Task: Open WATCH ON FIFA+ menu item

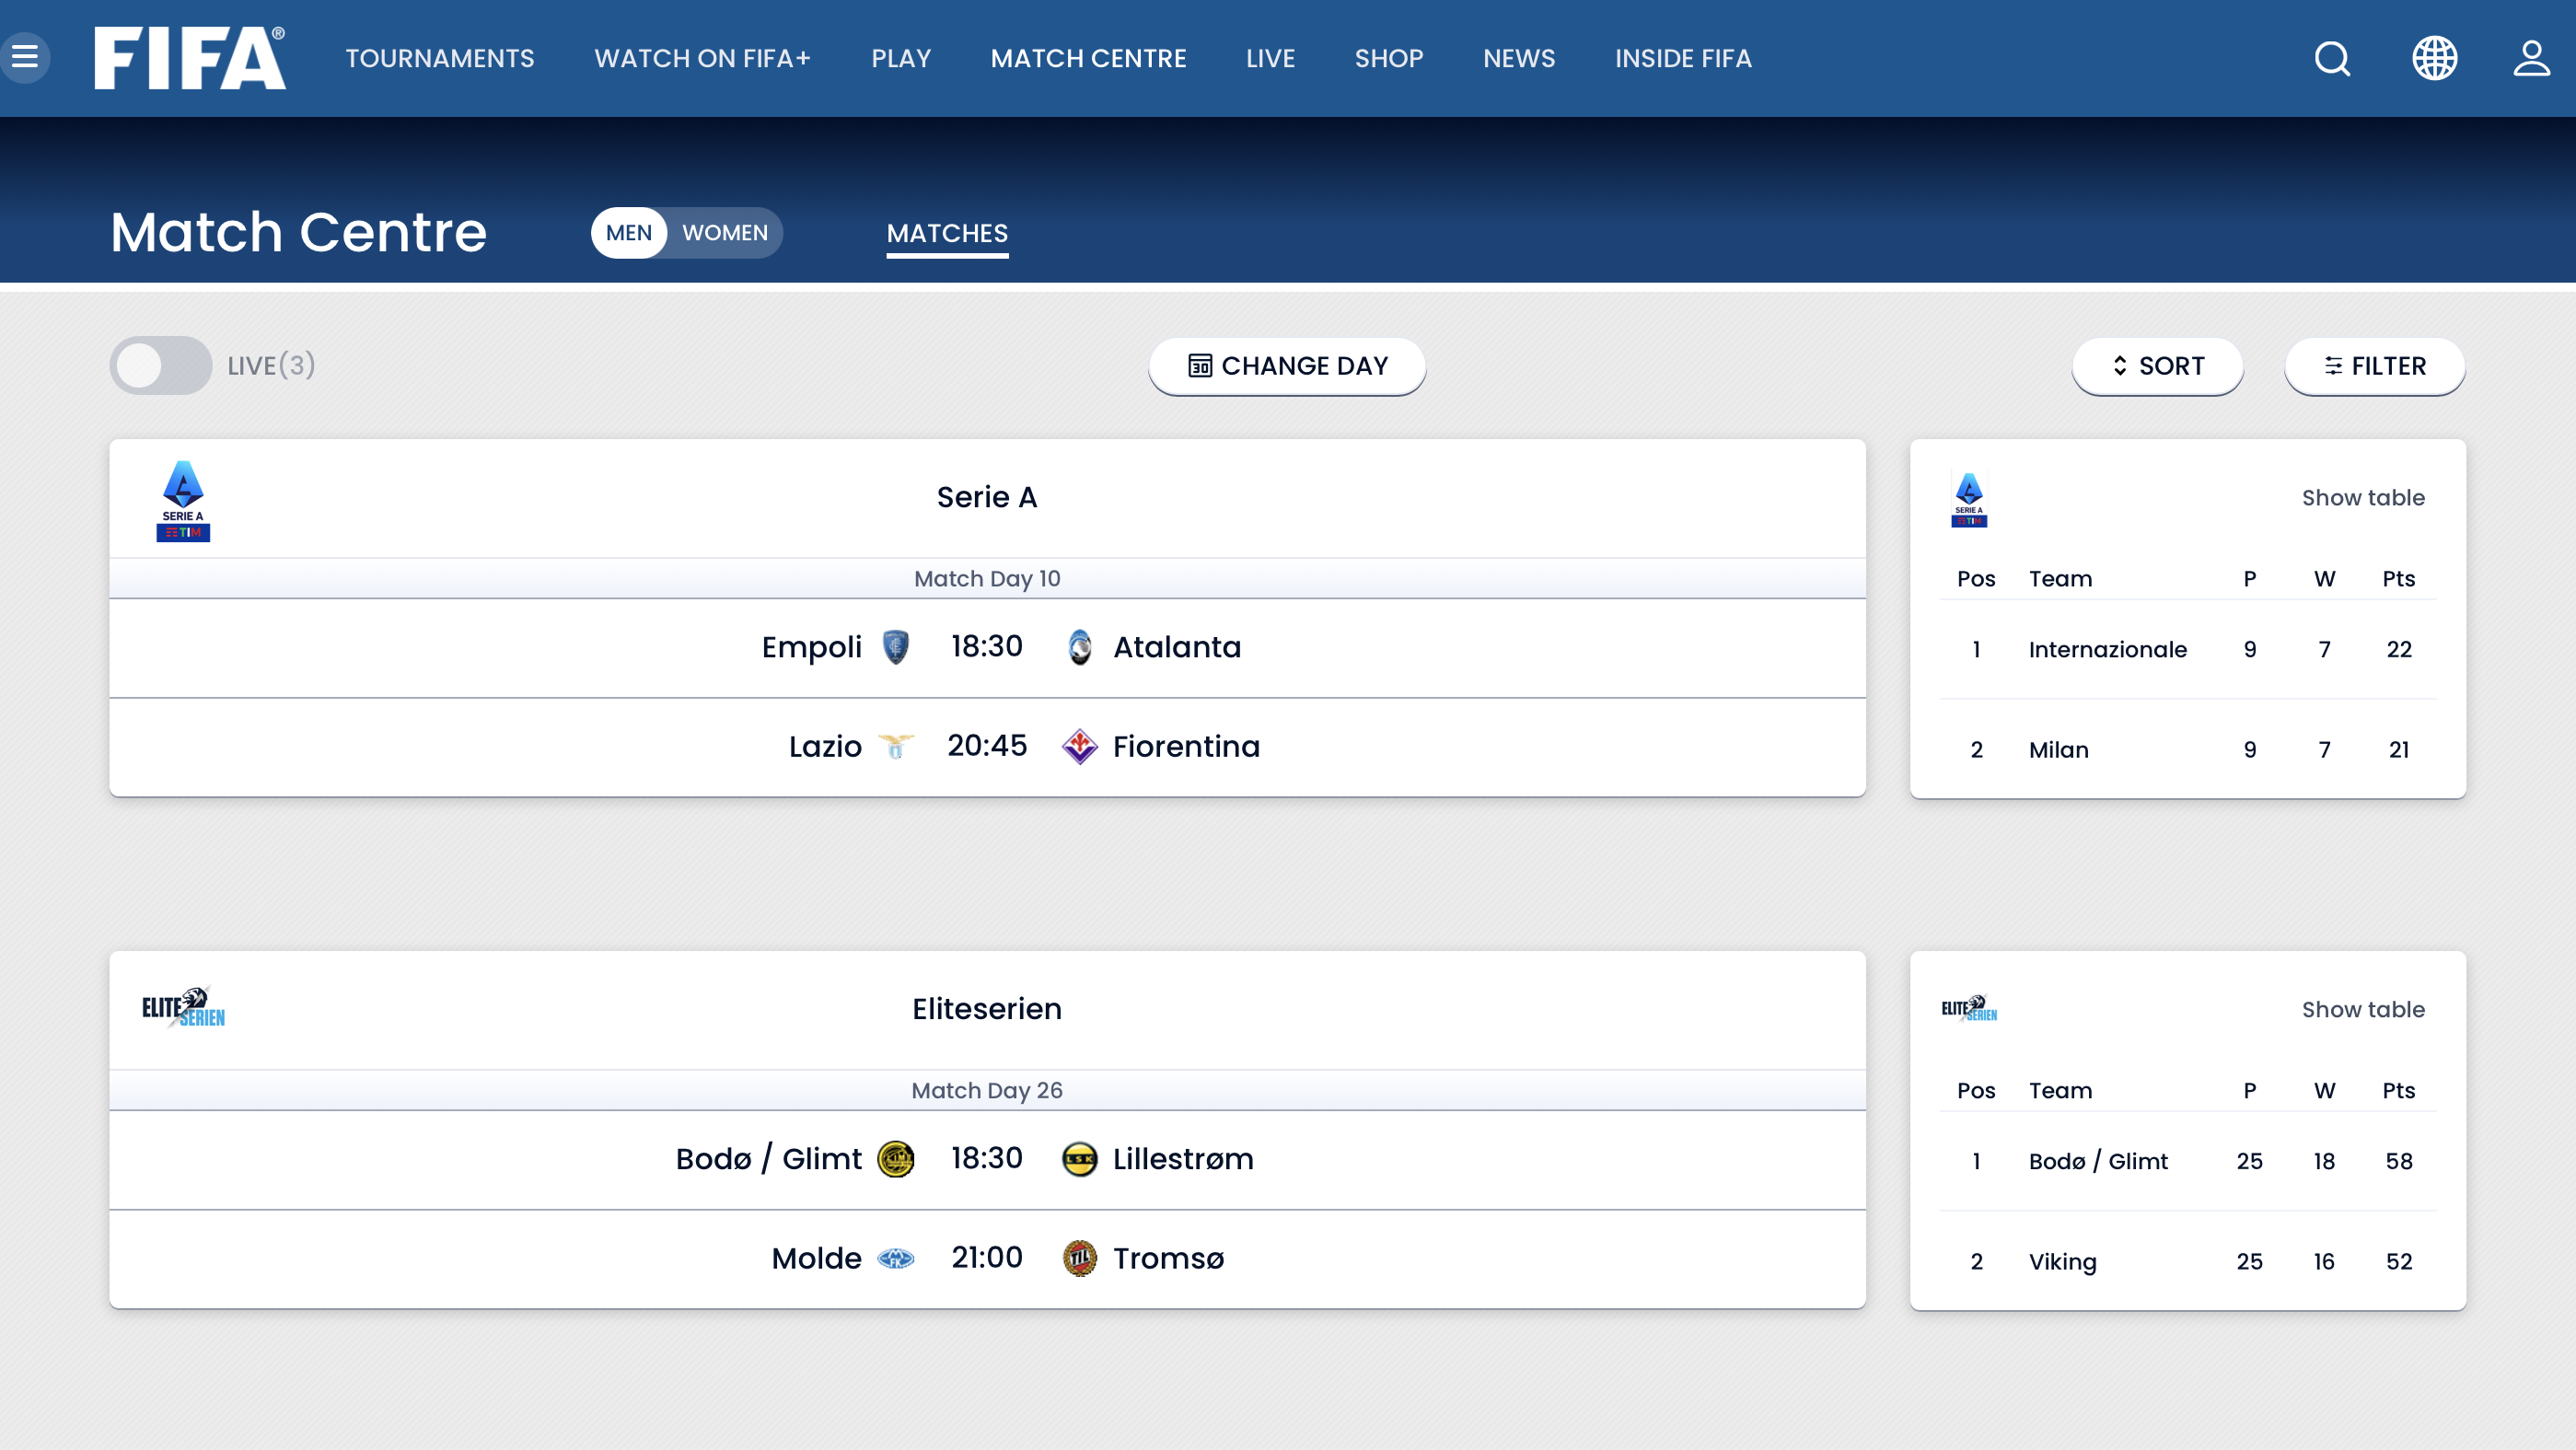Action: pyautogui.click(x=703, y=58)
